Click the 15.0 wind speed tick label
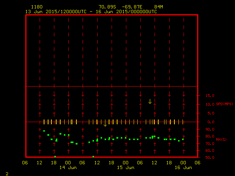Screen dimensions: 235x176 click(x=210, y=95)
